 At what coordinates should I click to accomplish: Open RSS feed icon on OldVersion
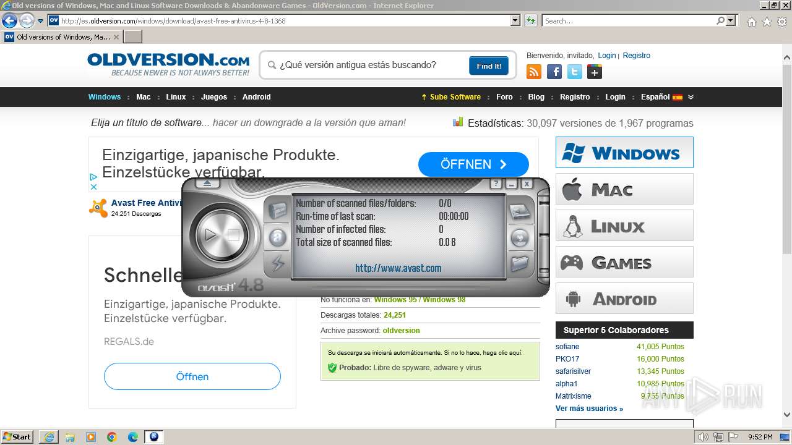(x=534, y=72)
